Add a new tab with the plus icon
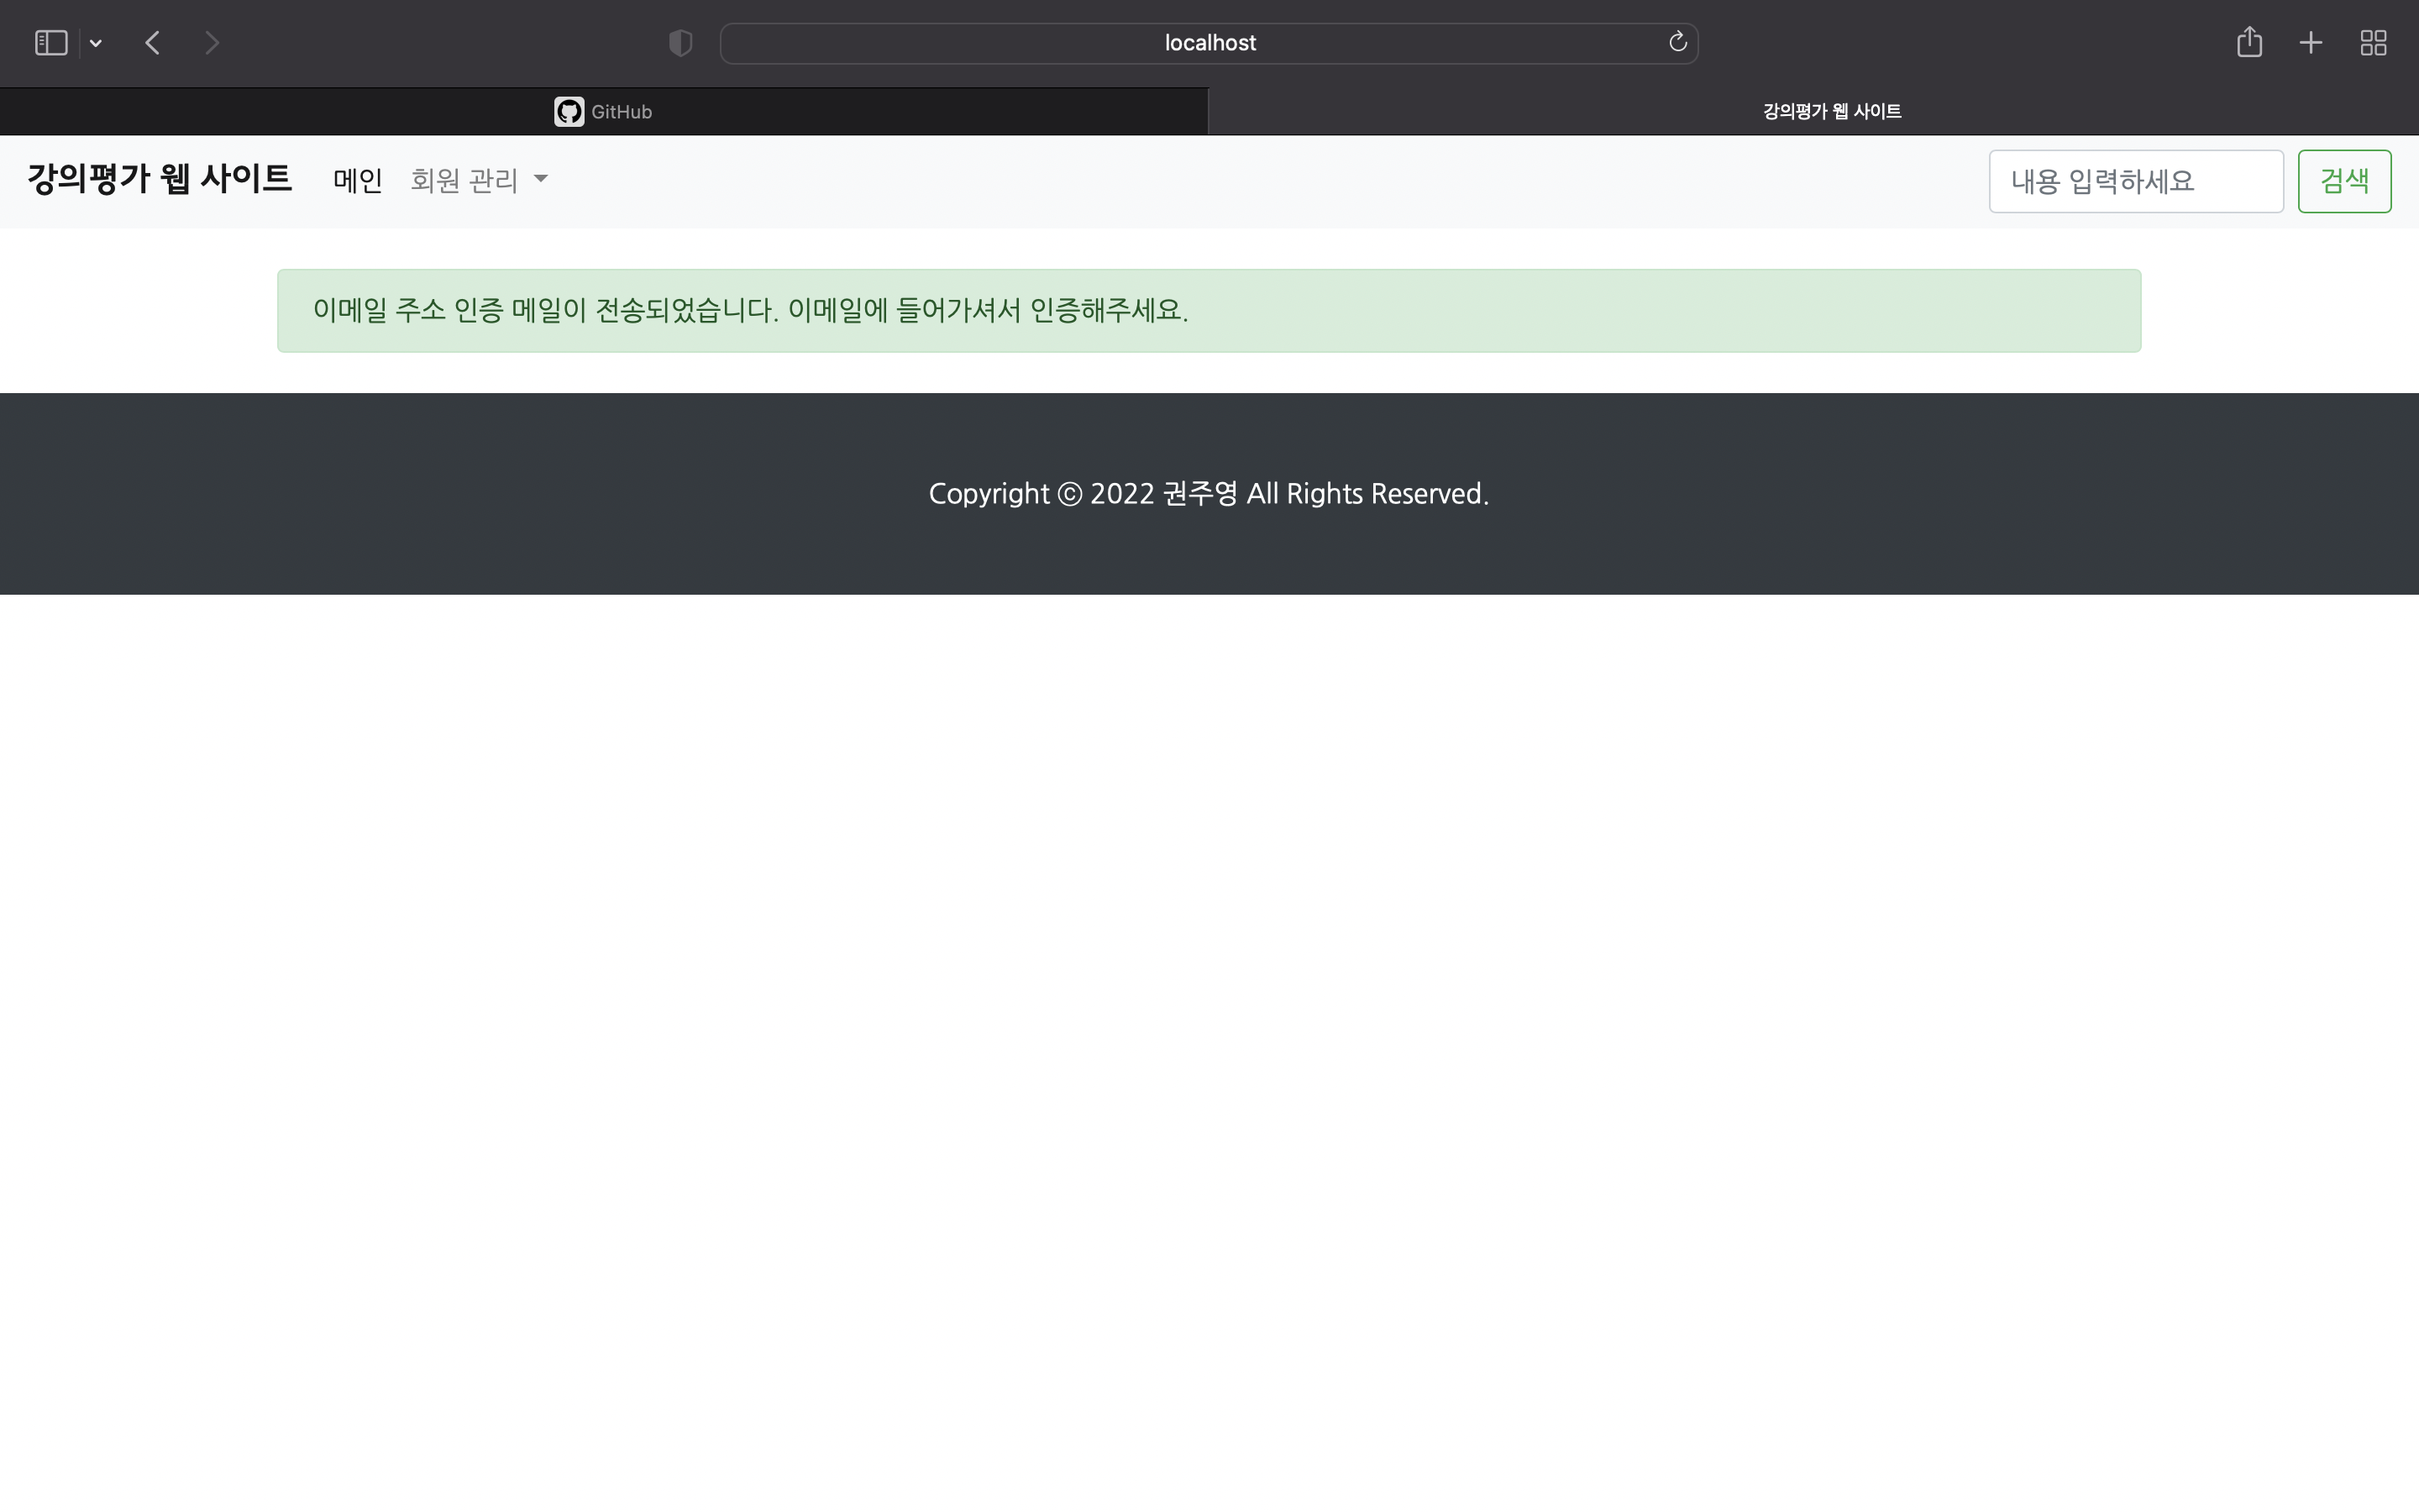This screenshot has width=2419, height=1512. [x=2310, y=43]
